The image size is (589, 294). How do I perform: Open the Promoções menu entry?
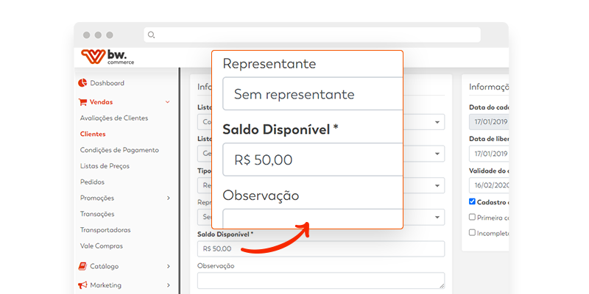pyautogui.click(x=97, y=198)
